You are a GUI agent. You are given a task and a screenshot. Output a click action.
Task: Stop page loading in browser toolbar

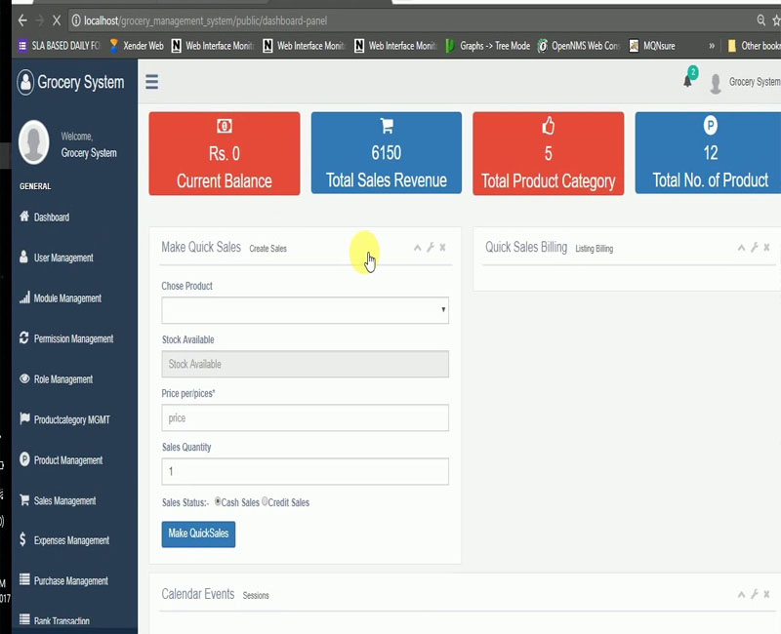57,20
